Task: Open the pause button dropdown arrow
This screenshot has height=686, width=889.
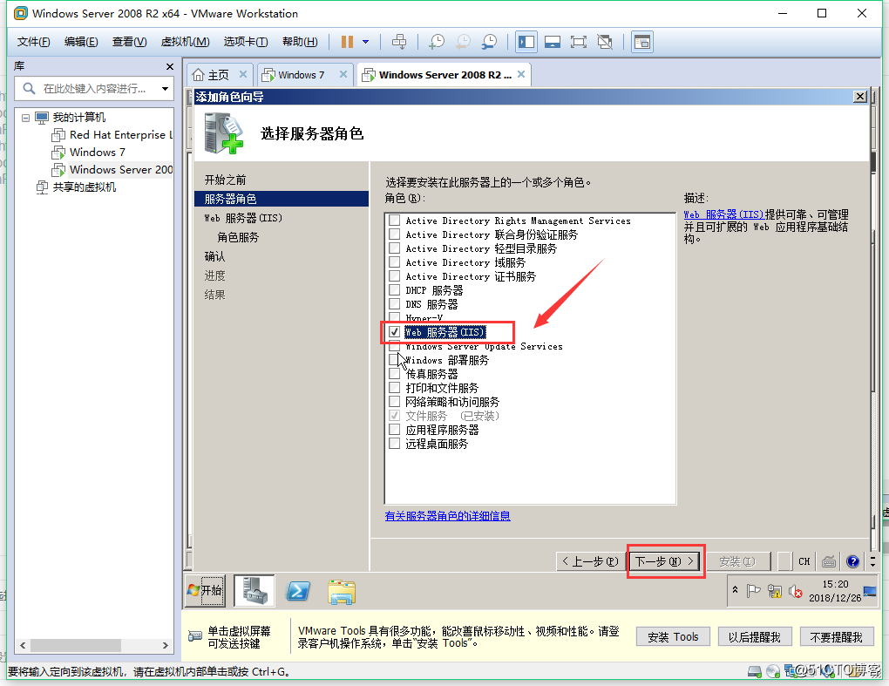Action: pyautogui.click(x=366, y=42)
